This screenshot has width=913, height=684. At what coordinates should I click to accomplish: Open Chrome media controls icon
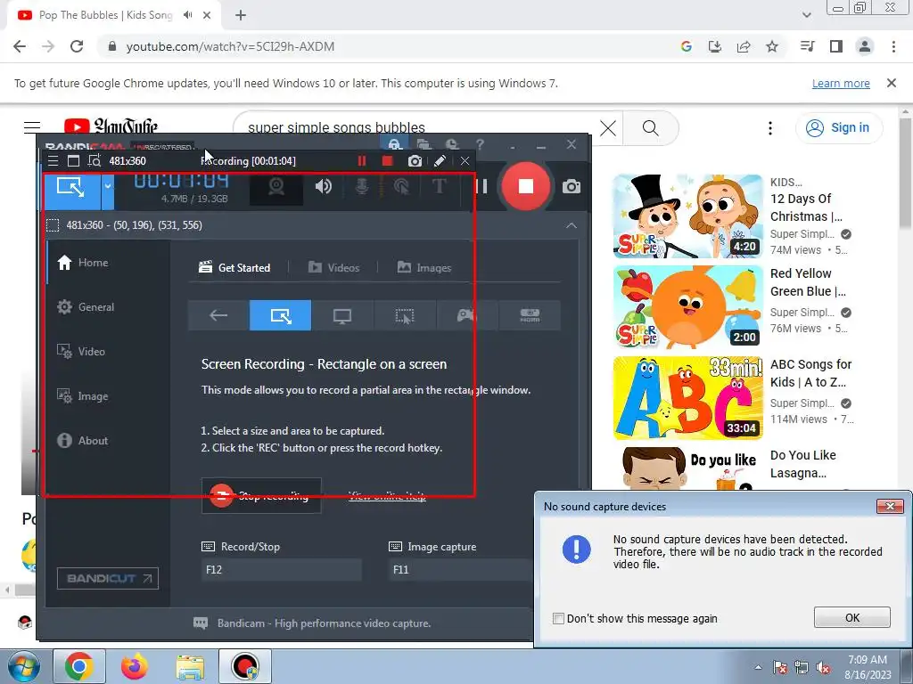[807, 46]
